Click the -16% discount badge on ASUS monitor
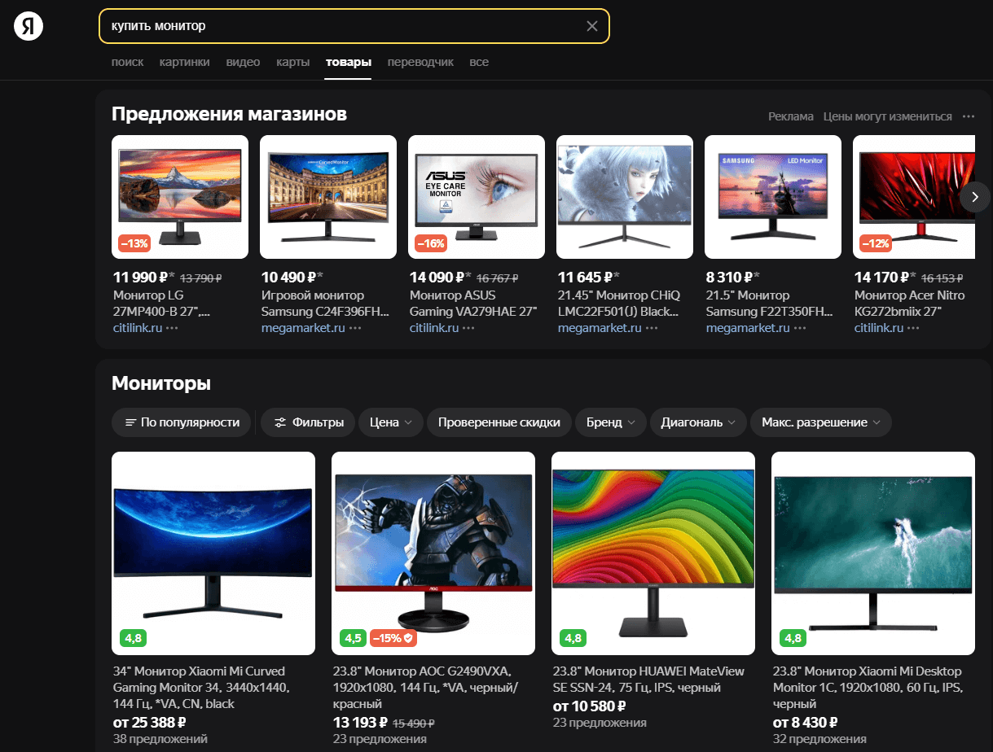The image size is (993, 752). (x=432, y=243)
